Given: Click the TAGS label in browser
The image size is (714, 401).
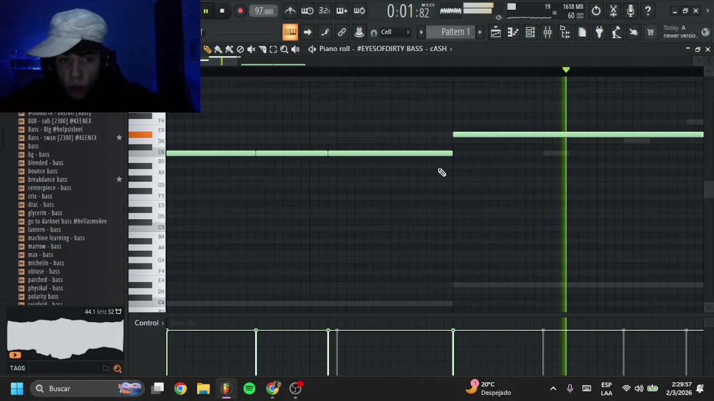Looking at the screenshot, I should click(17, 368).
